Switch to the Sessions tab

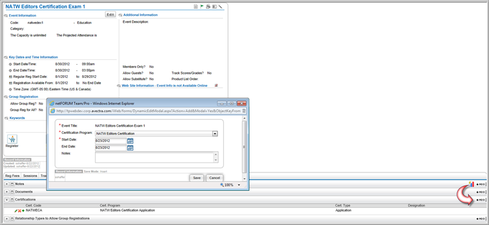(30, 176)
